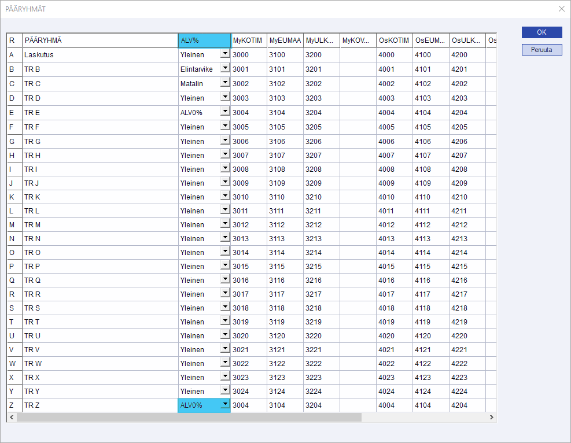Click MyKOTIM cell containing 3010
This screenshot has height=443, width=571.
[x=248, y=197]
